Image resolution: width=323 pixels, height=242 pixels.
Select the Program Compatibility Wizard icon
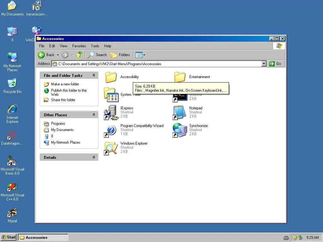click(x=110, y=131)
